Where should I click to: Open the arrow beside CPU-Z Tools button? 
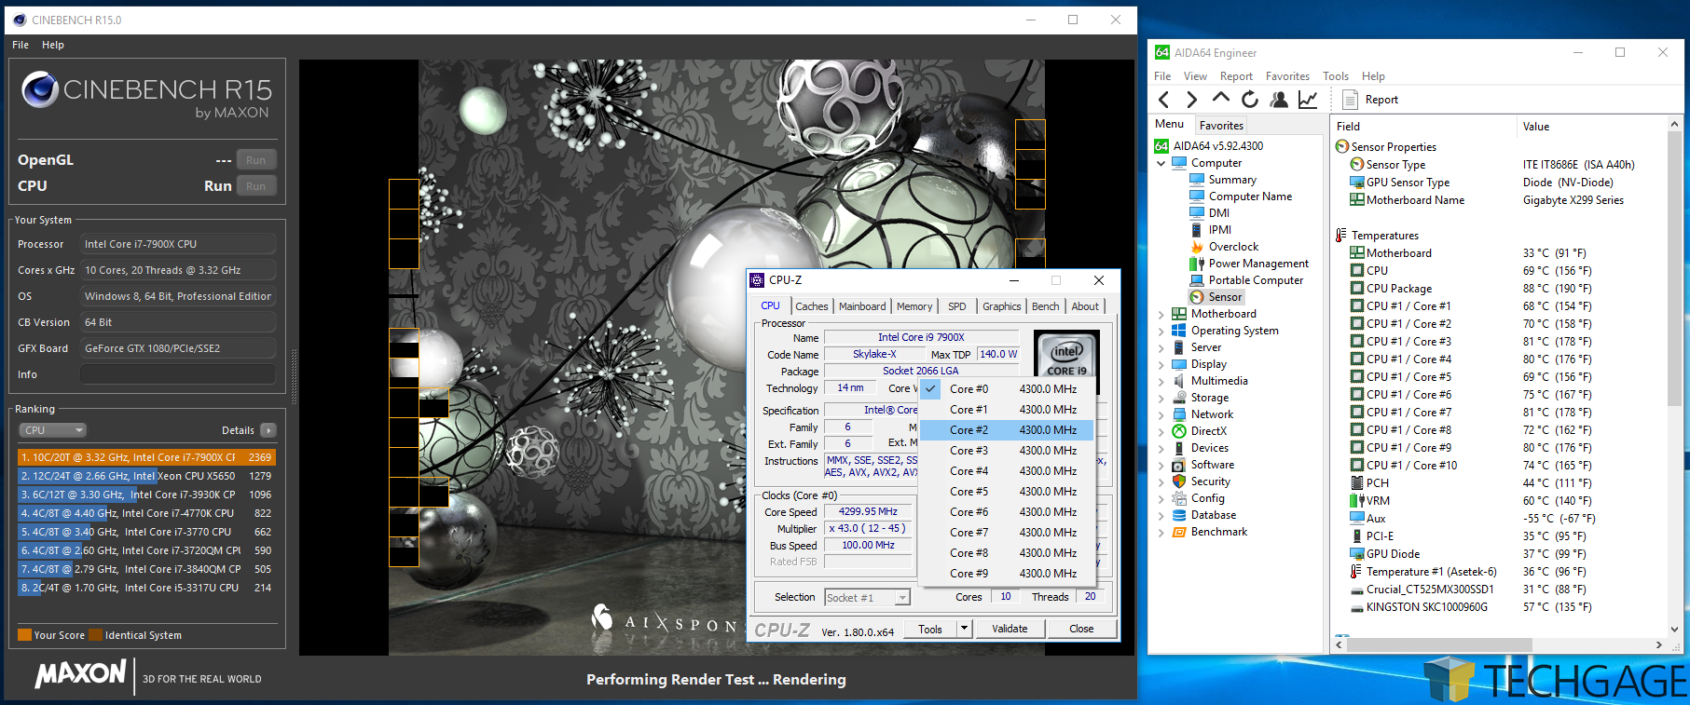(965, 629)
